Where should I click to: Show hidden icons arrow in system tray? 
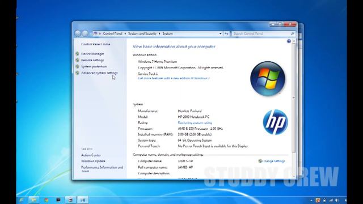[311, 201]
